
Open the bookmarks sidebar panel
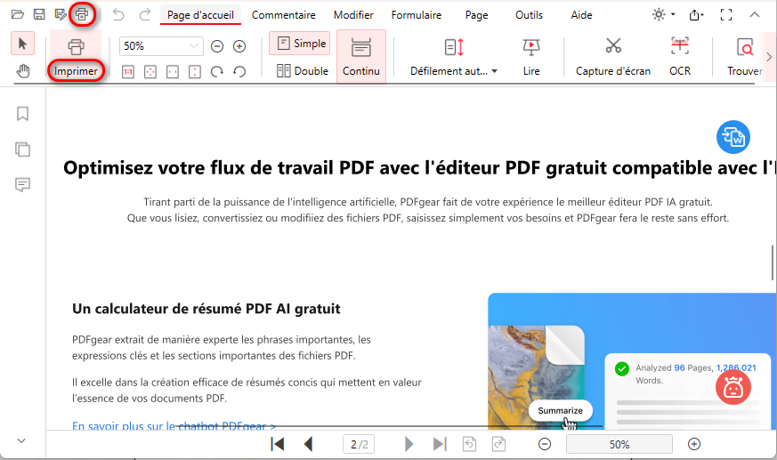pos(22,114)
